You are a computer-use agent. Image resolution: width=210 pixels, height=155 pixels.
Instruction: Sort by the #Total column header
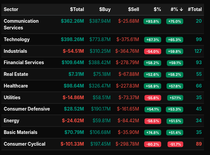click(195, 9)
